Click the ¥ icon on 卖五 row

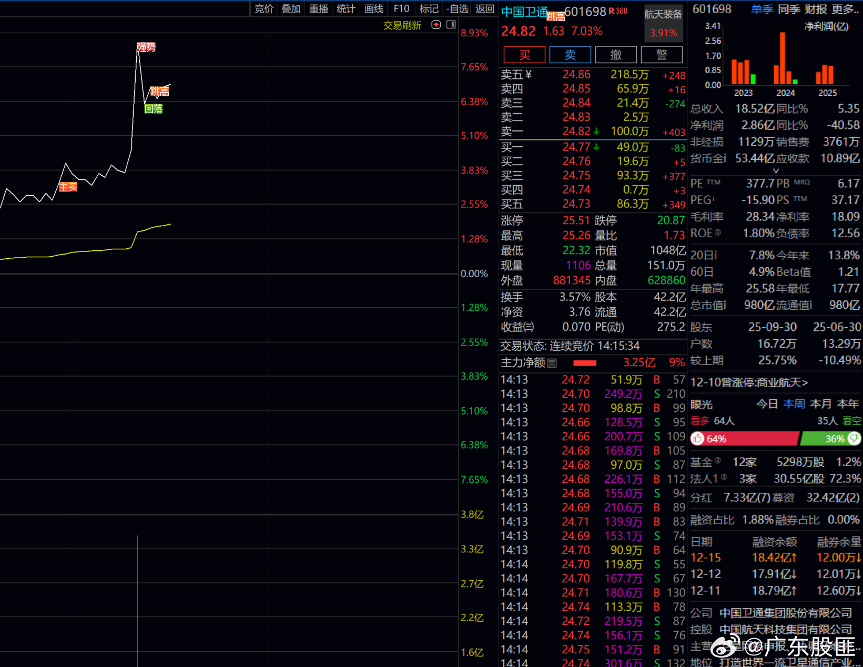tap(529, 75)
